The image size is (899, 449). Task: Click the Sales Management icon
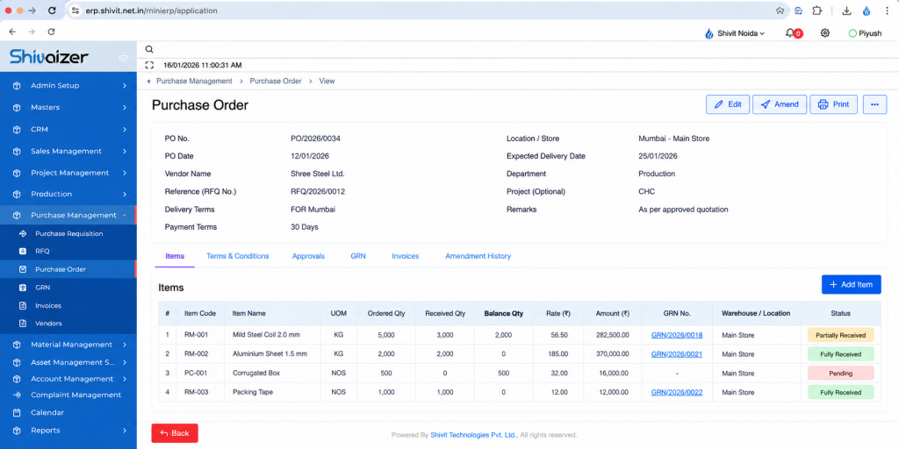[17, 152]
